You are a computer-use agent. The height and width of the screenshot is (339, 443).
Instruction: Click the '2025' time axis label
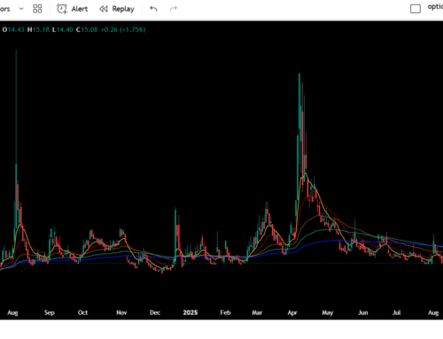point(190,312)
